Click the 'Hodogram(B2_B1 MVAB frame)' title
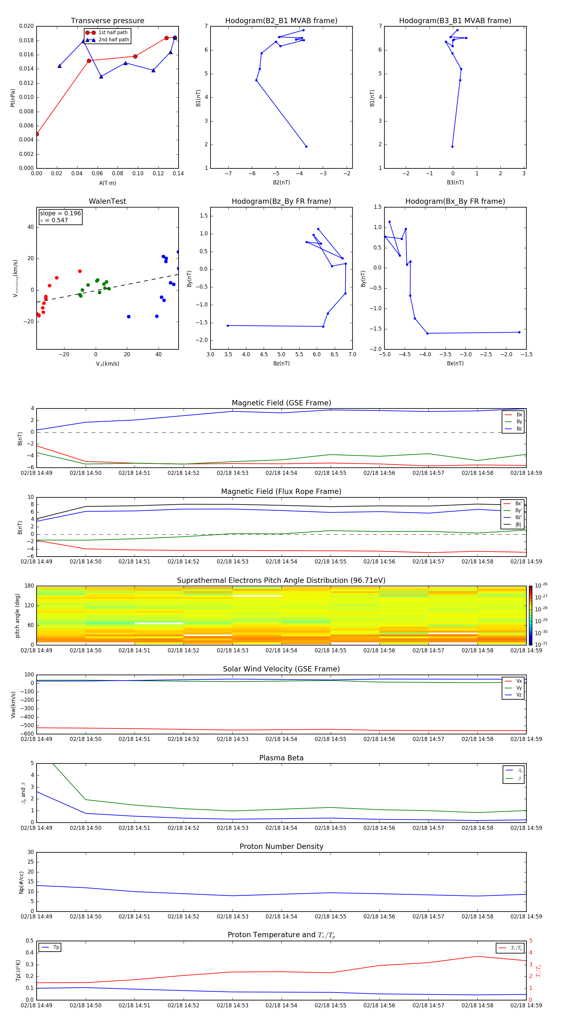Image resolution: width=563 pixels, height=1033 pixels. coord(281,20)
